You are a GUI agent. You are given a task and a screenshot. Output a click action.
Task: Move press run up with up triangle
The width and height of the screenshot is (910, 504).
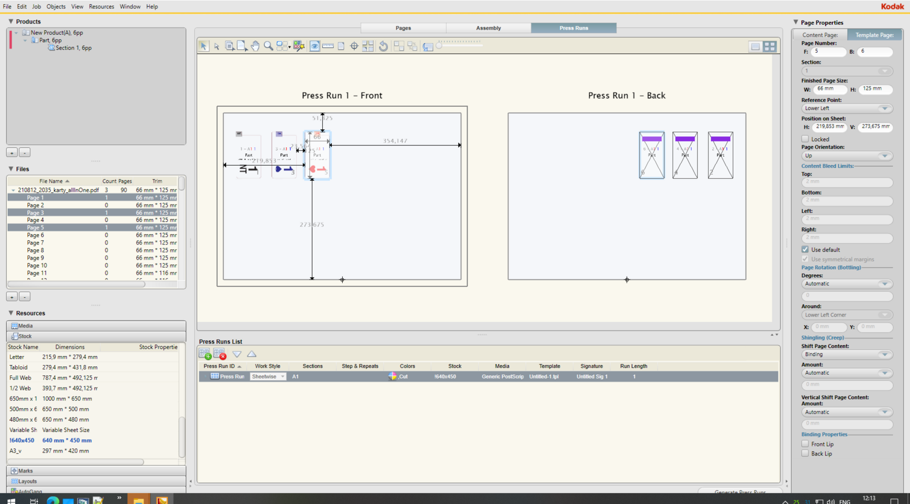tap(252, 354)
